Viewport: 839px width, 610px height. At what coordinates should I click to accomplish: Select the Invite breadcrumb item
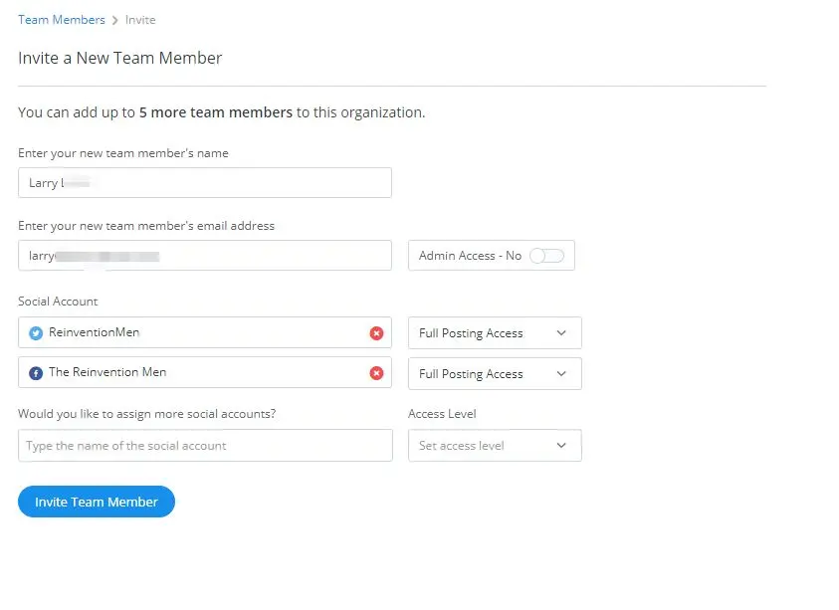tap(140, 20)
